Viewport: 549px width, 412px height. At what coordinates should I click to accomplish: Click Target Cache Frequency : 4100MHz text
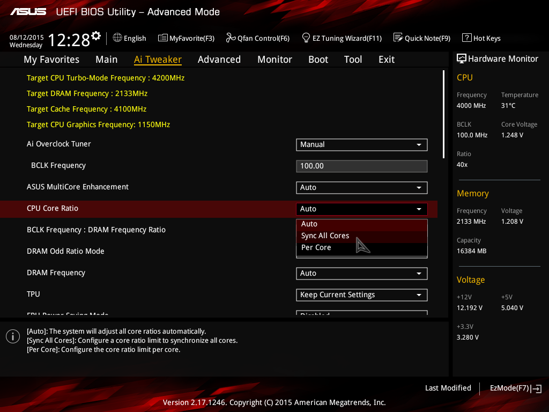coord(86,109)
